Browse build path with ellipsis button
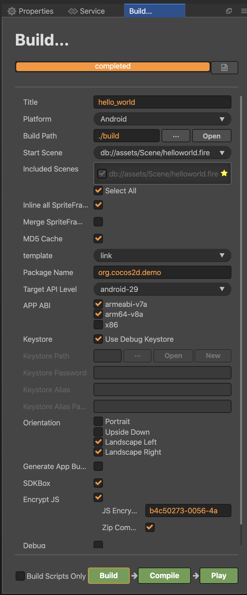Image resolution: width=247 pixels, height=595 pixels. click(176, 136)
